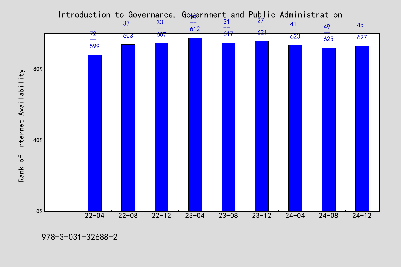Click the data label 612

tap(195, 29)
